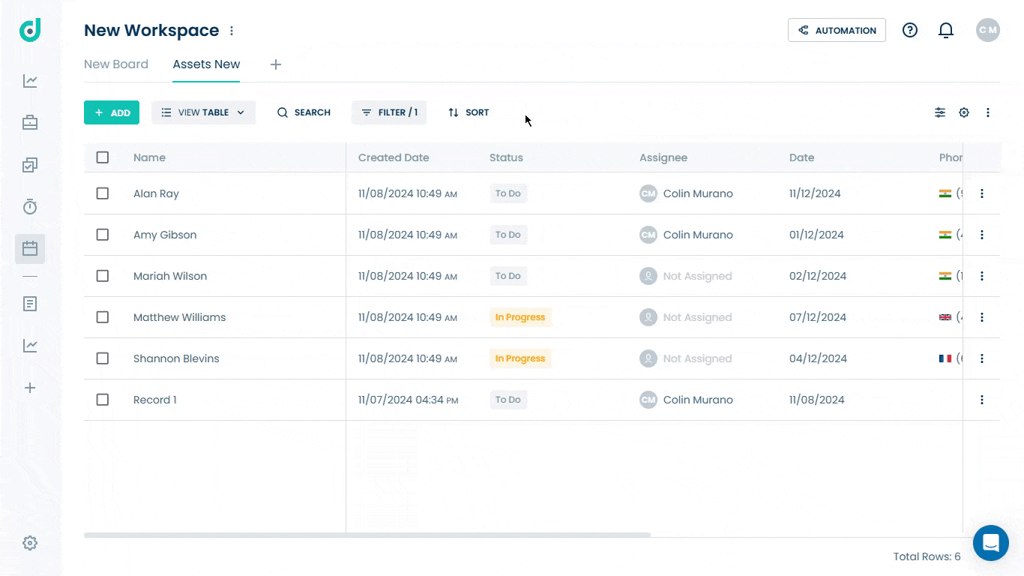The image size is (1024, 576).
Task: Open the chat support bubble
Action: coord(990,543)
